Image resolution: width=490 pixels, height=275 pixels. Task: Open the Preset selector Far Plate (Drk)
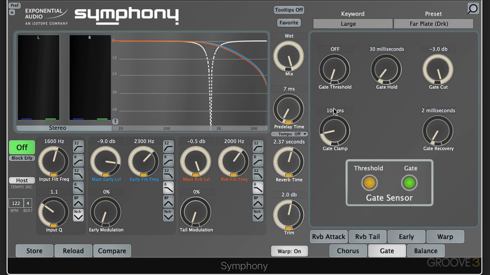(x=433, y=24)
